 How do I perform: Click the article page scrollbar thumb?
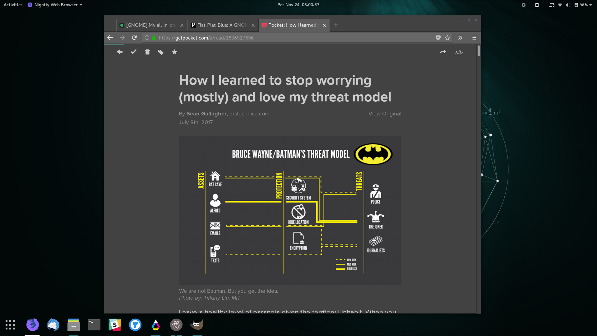[x=479, y=51]
